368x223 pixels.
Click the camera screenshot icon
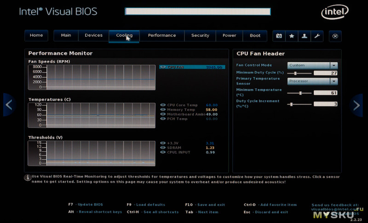coord(279,36)
